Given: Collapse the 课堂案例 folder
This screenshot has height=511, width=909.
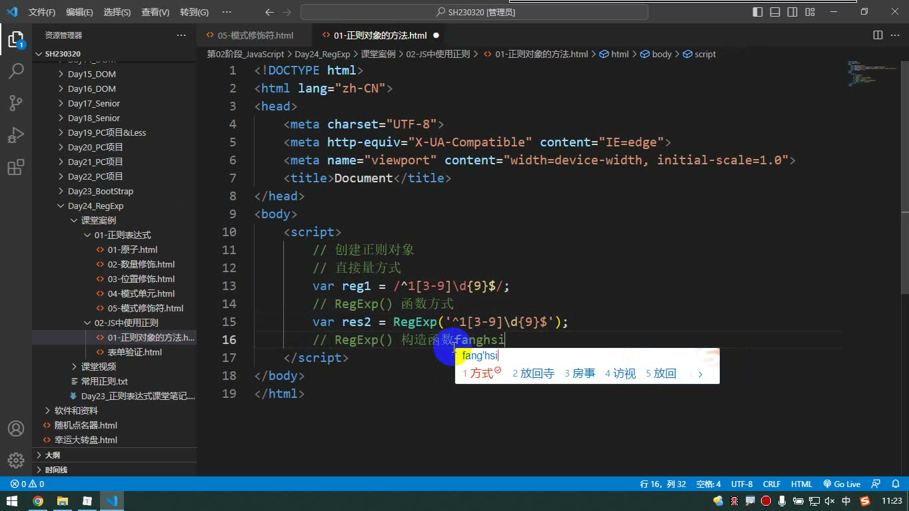Looking at the screenshot, I should (98, 221).
